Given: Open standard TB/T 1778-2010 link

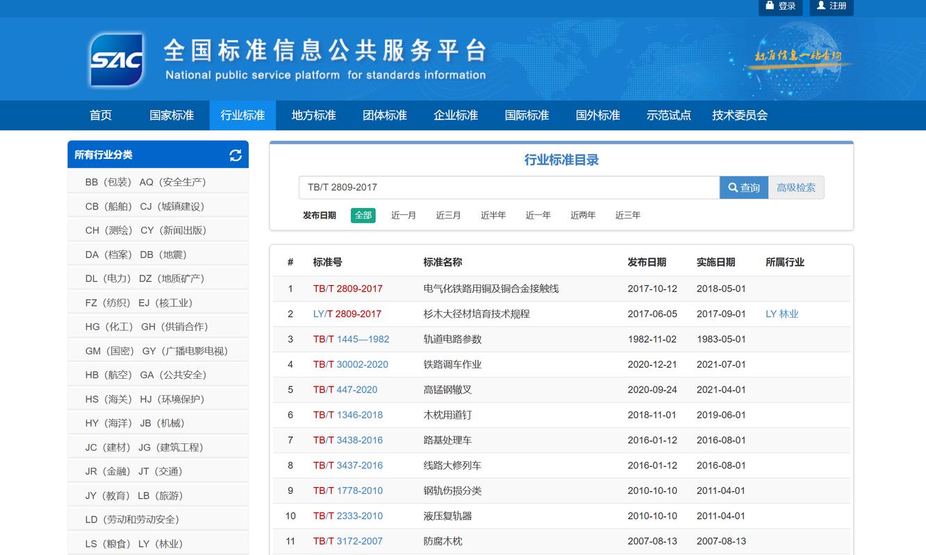Looking at the screenshot, I should (x=348, y=490).
